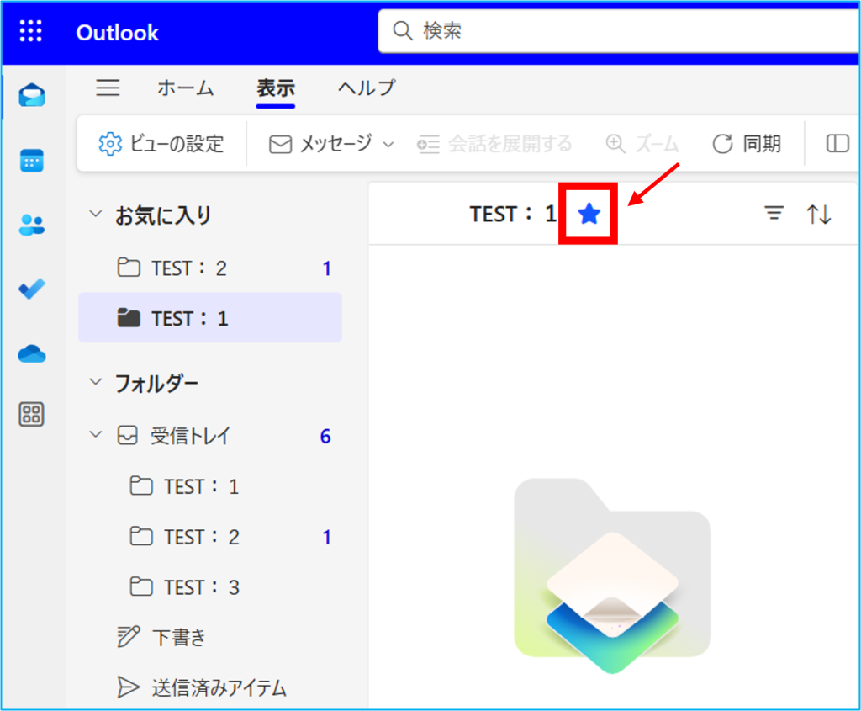Click the 同期 sync button
Screen dimensions: 861x711
tap(747, 144)
